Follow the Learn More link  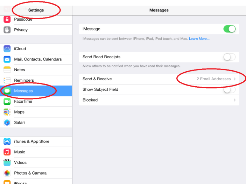pos(199,38)
